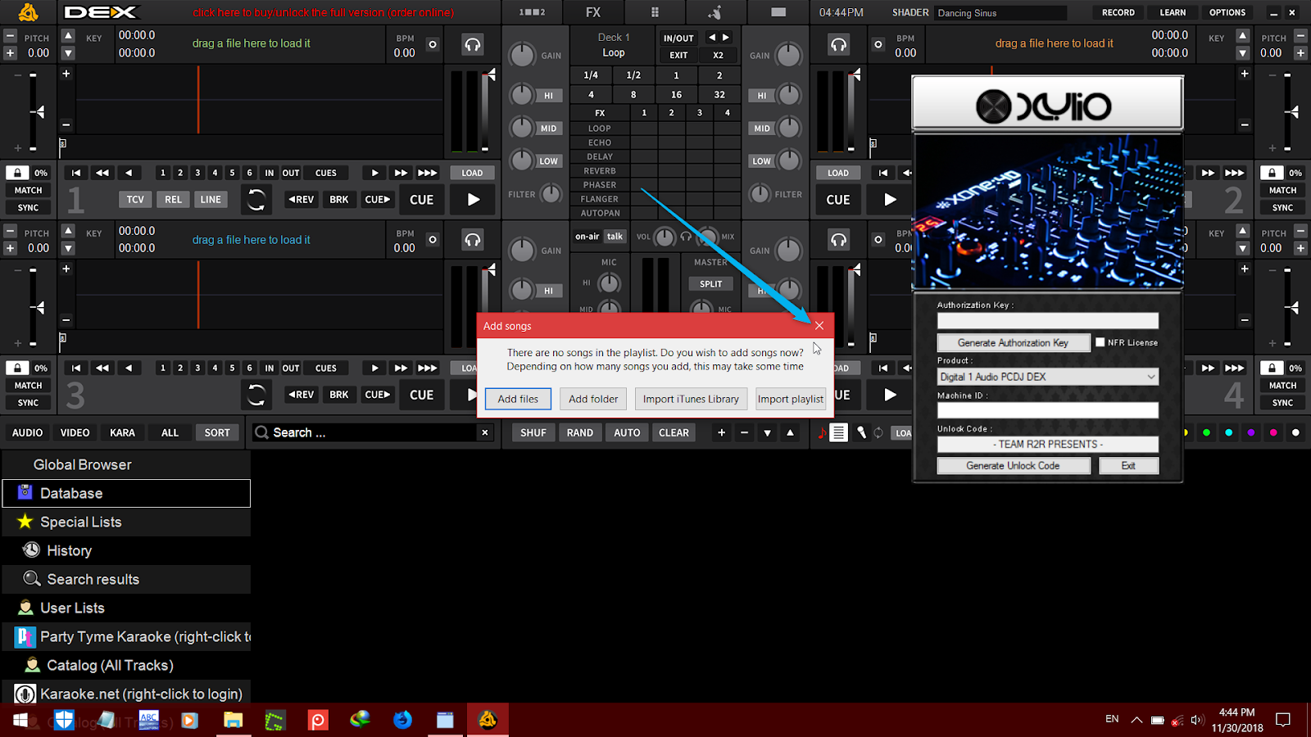Click the music note icon in playlist toolbar
The width and height of the screenshot is (1311, 737).
[x=822, y=432]
